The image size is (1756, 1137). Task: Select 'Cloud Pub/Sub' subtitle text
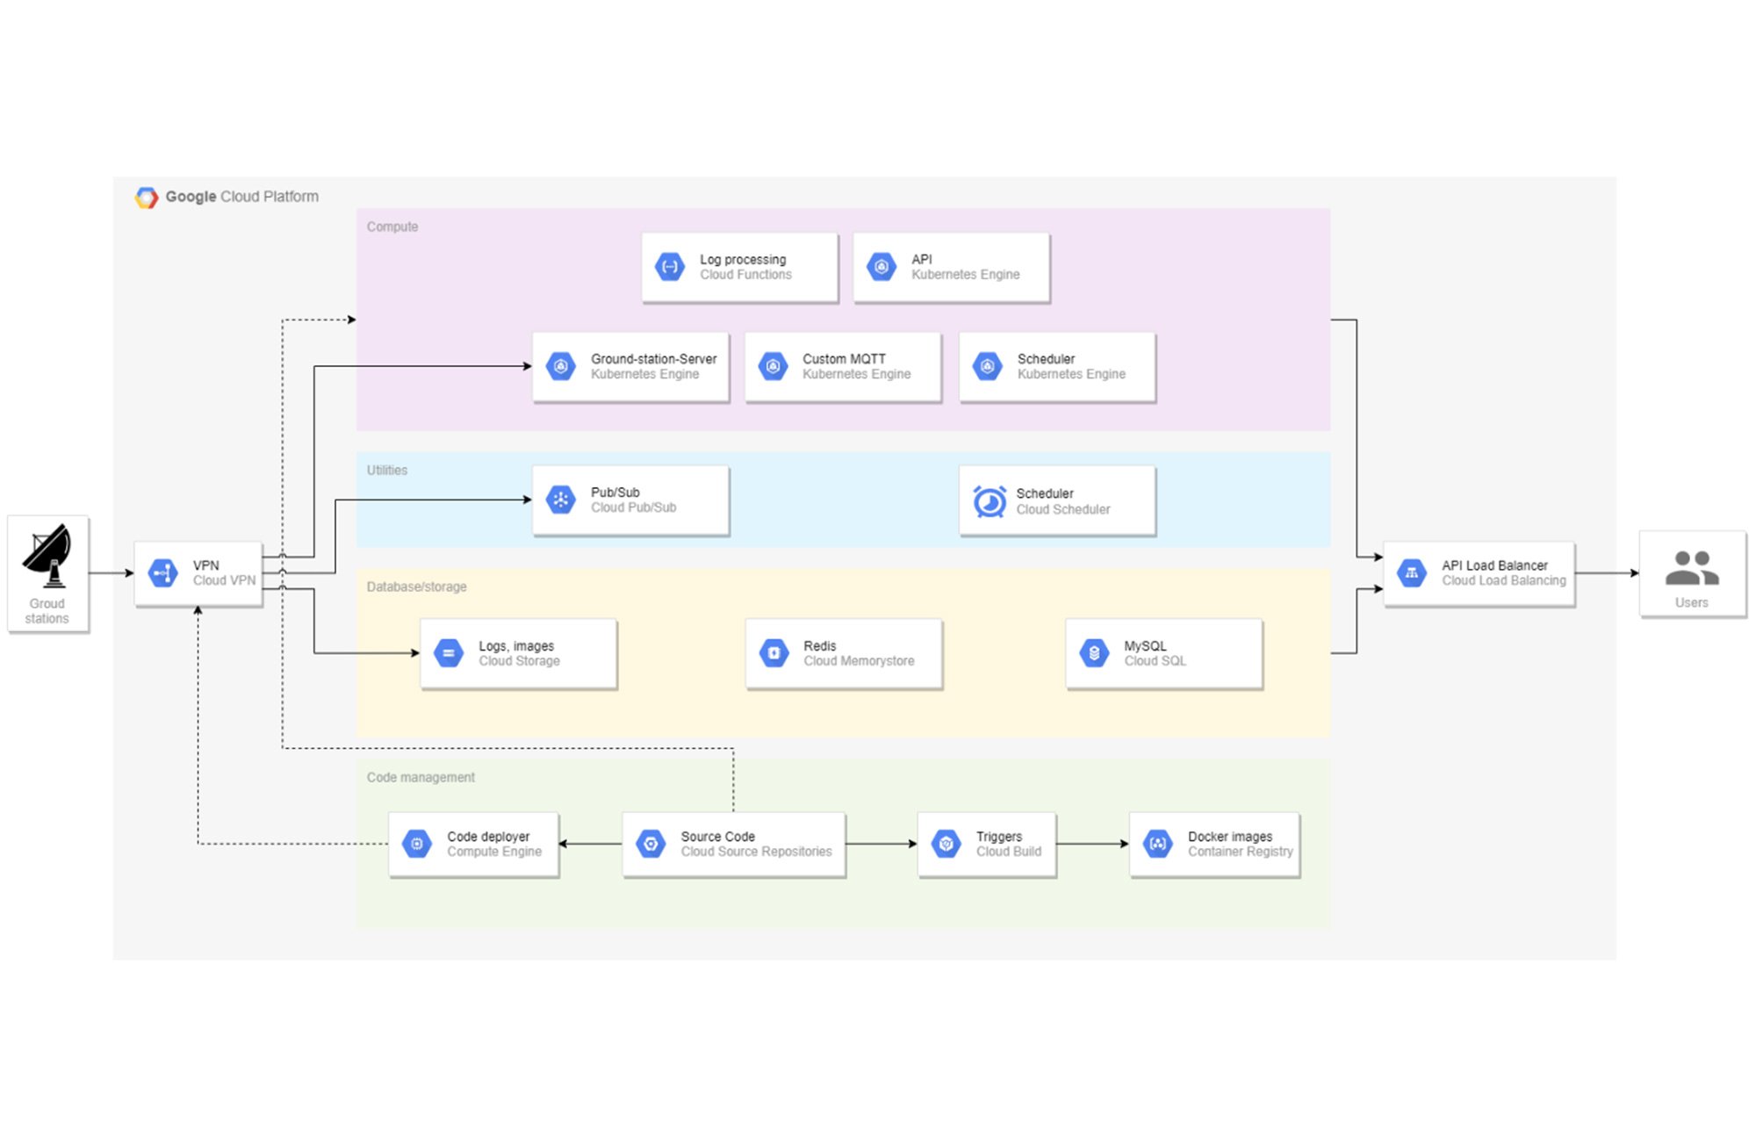coord(634,507)
